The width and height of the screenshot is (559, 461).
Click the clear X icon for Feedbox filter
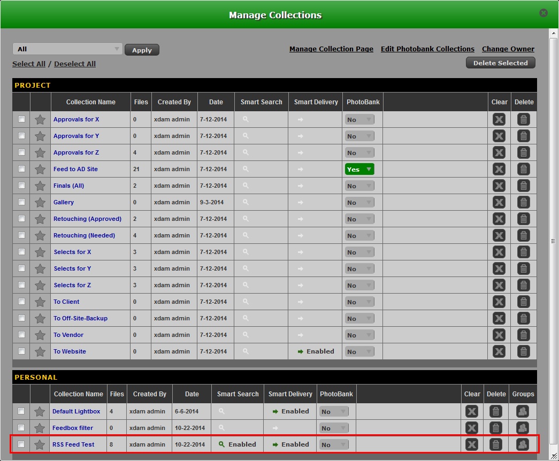point(471,428)
